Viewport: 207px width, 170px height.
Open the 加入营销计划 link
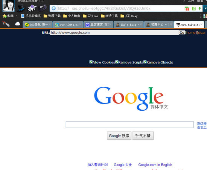coord(97,165)
